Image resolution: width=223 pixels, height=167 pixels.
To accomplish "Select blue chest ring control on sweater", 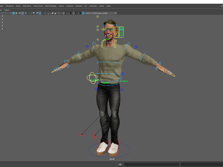I will (x=109, y=63).
